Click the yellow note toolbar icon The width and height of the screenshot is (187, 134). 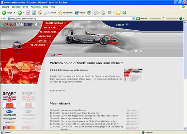pos(118,12)
